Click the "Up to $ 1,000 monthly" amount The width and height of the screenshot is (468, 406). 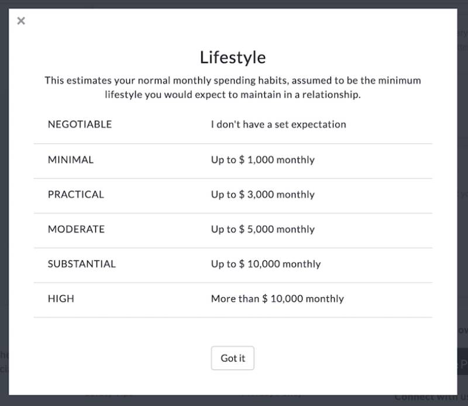point(263,159)
